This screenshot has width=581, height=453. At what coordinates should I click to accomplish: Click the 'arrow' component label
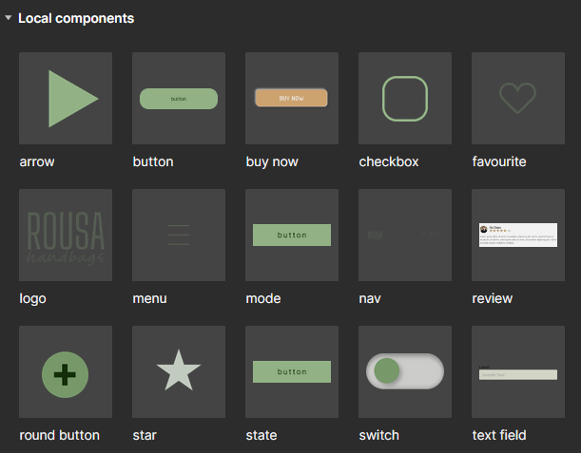37,161
